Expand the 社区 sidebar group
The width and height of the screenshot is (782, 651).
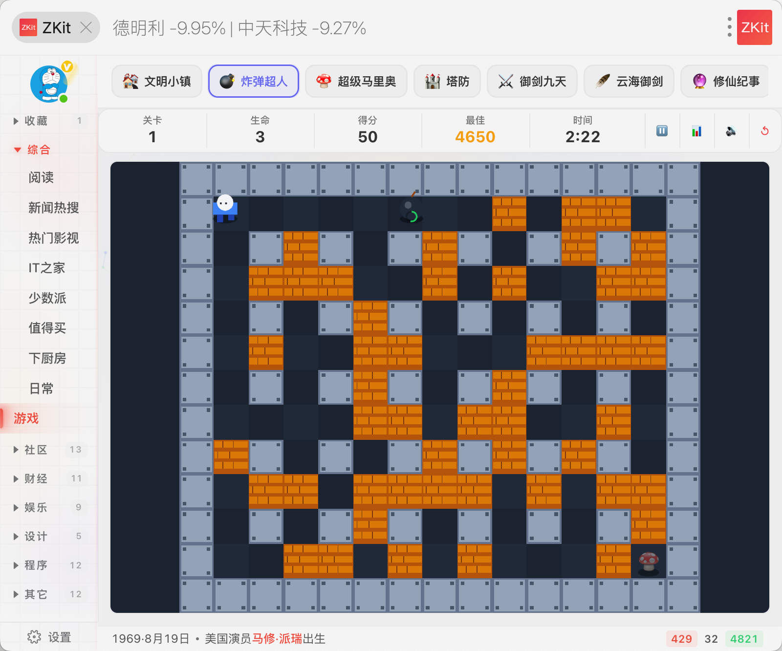pos(49,450)
